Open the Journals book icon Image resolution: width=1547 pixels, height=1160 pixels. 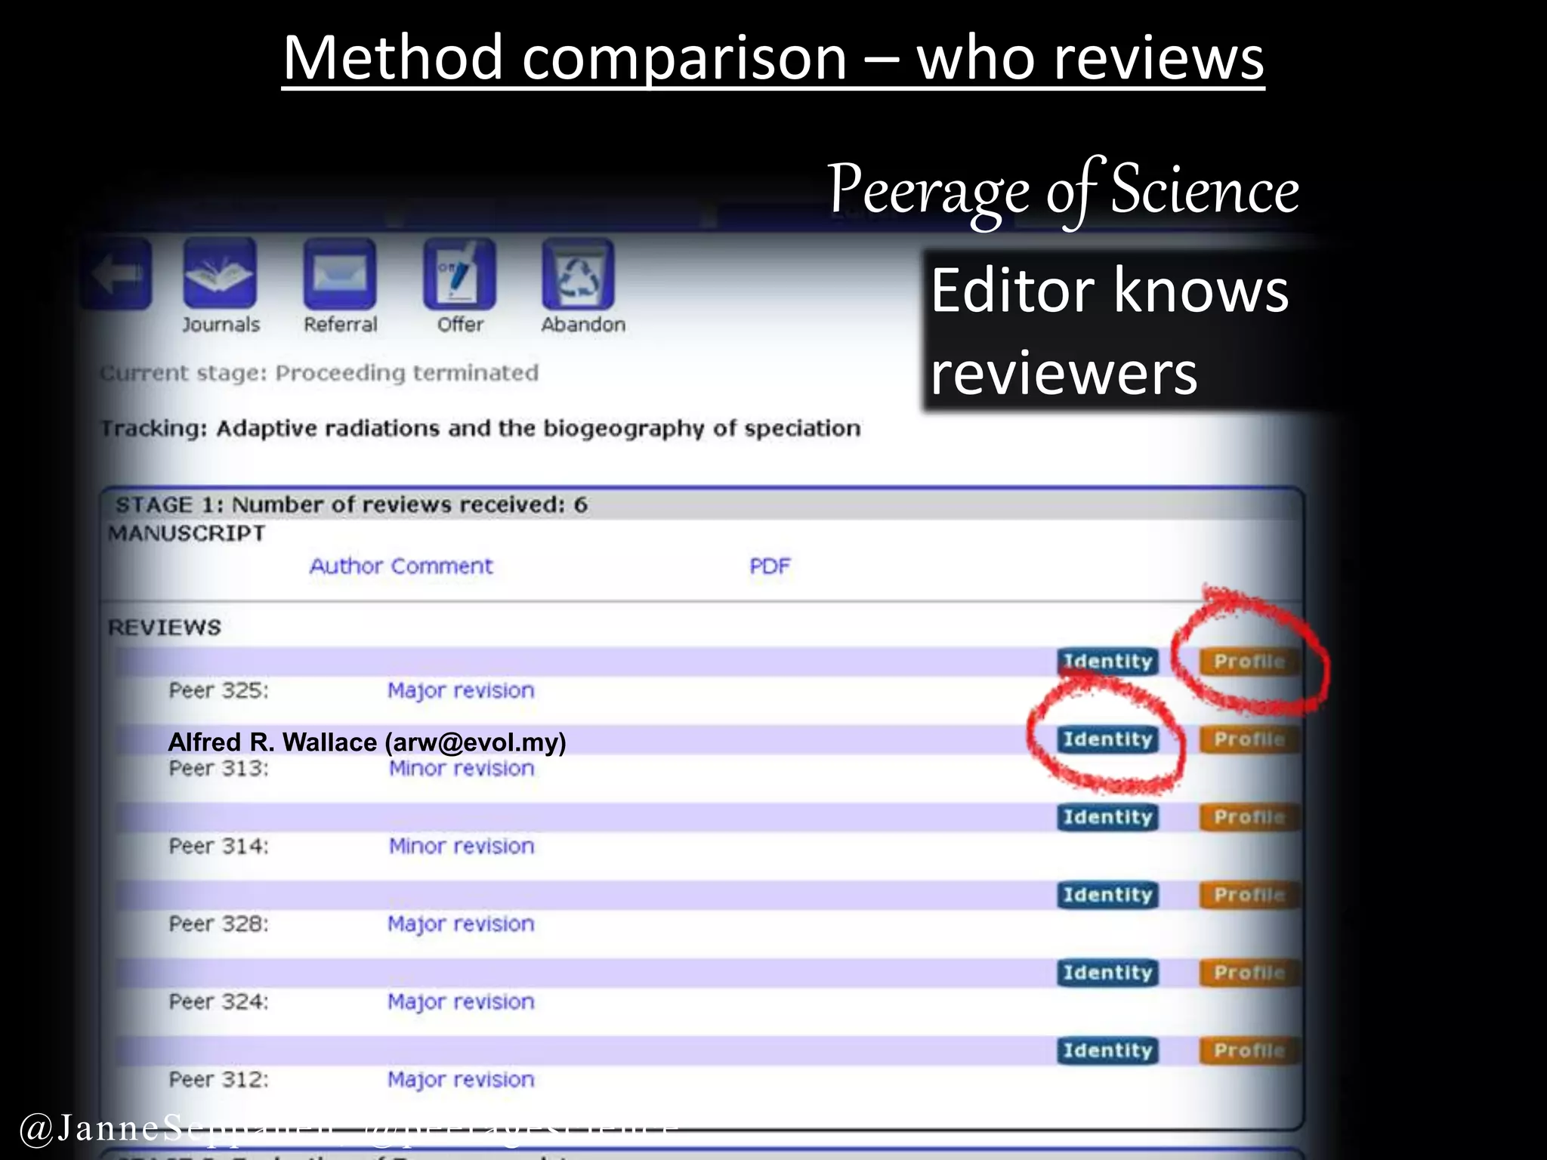coord(220,273)
